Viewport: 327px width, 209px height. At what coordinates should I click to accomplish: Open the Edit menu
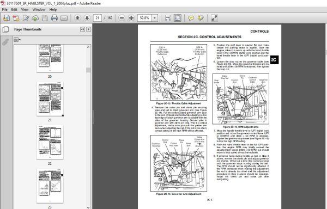pyautogui.click(x=14, y=10)
